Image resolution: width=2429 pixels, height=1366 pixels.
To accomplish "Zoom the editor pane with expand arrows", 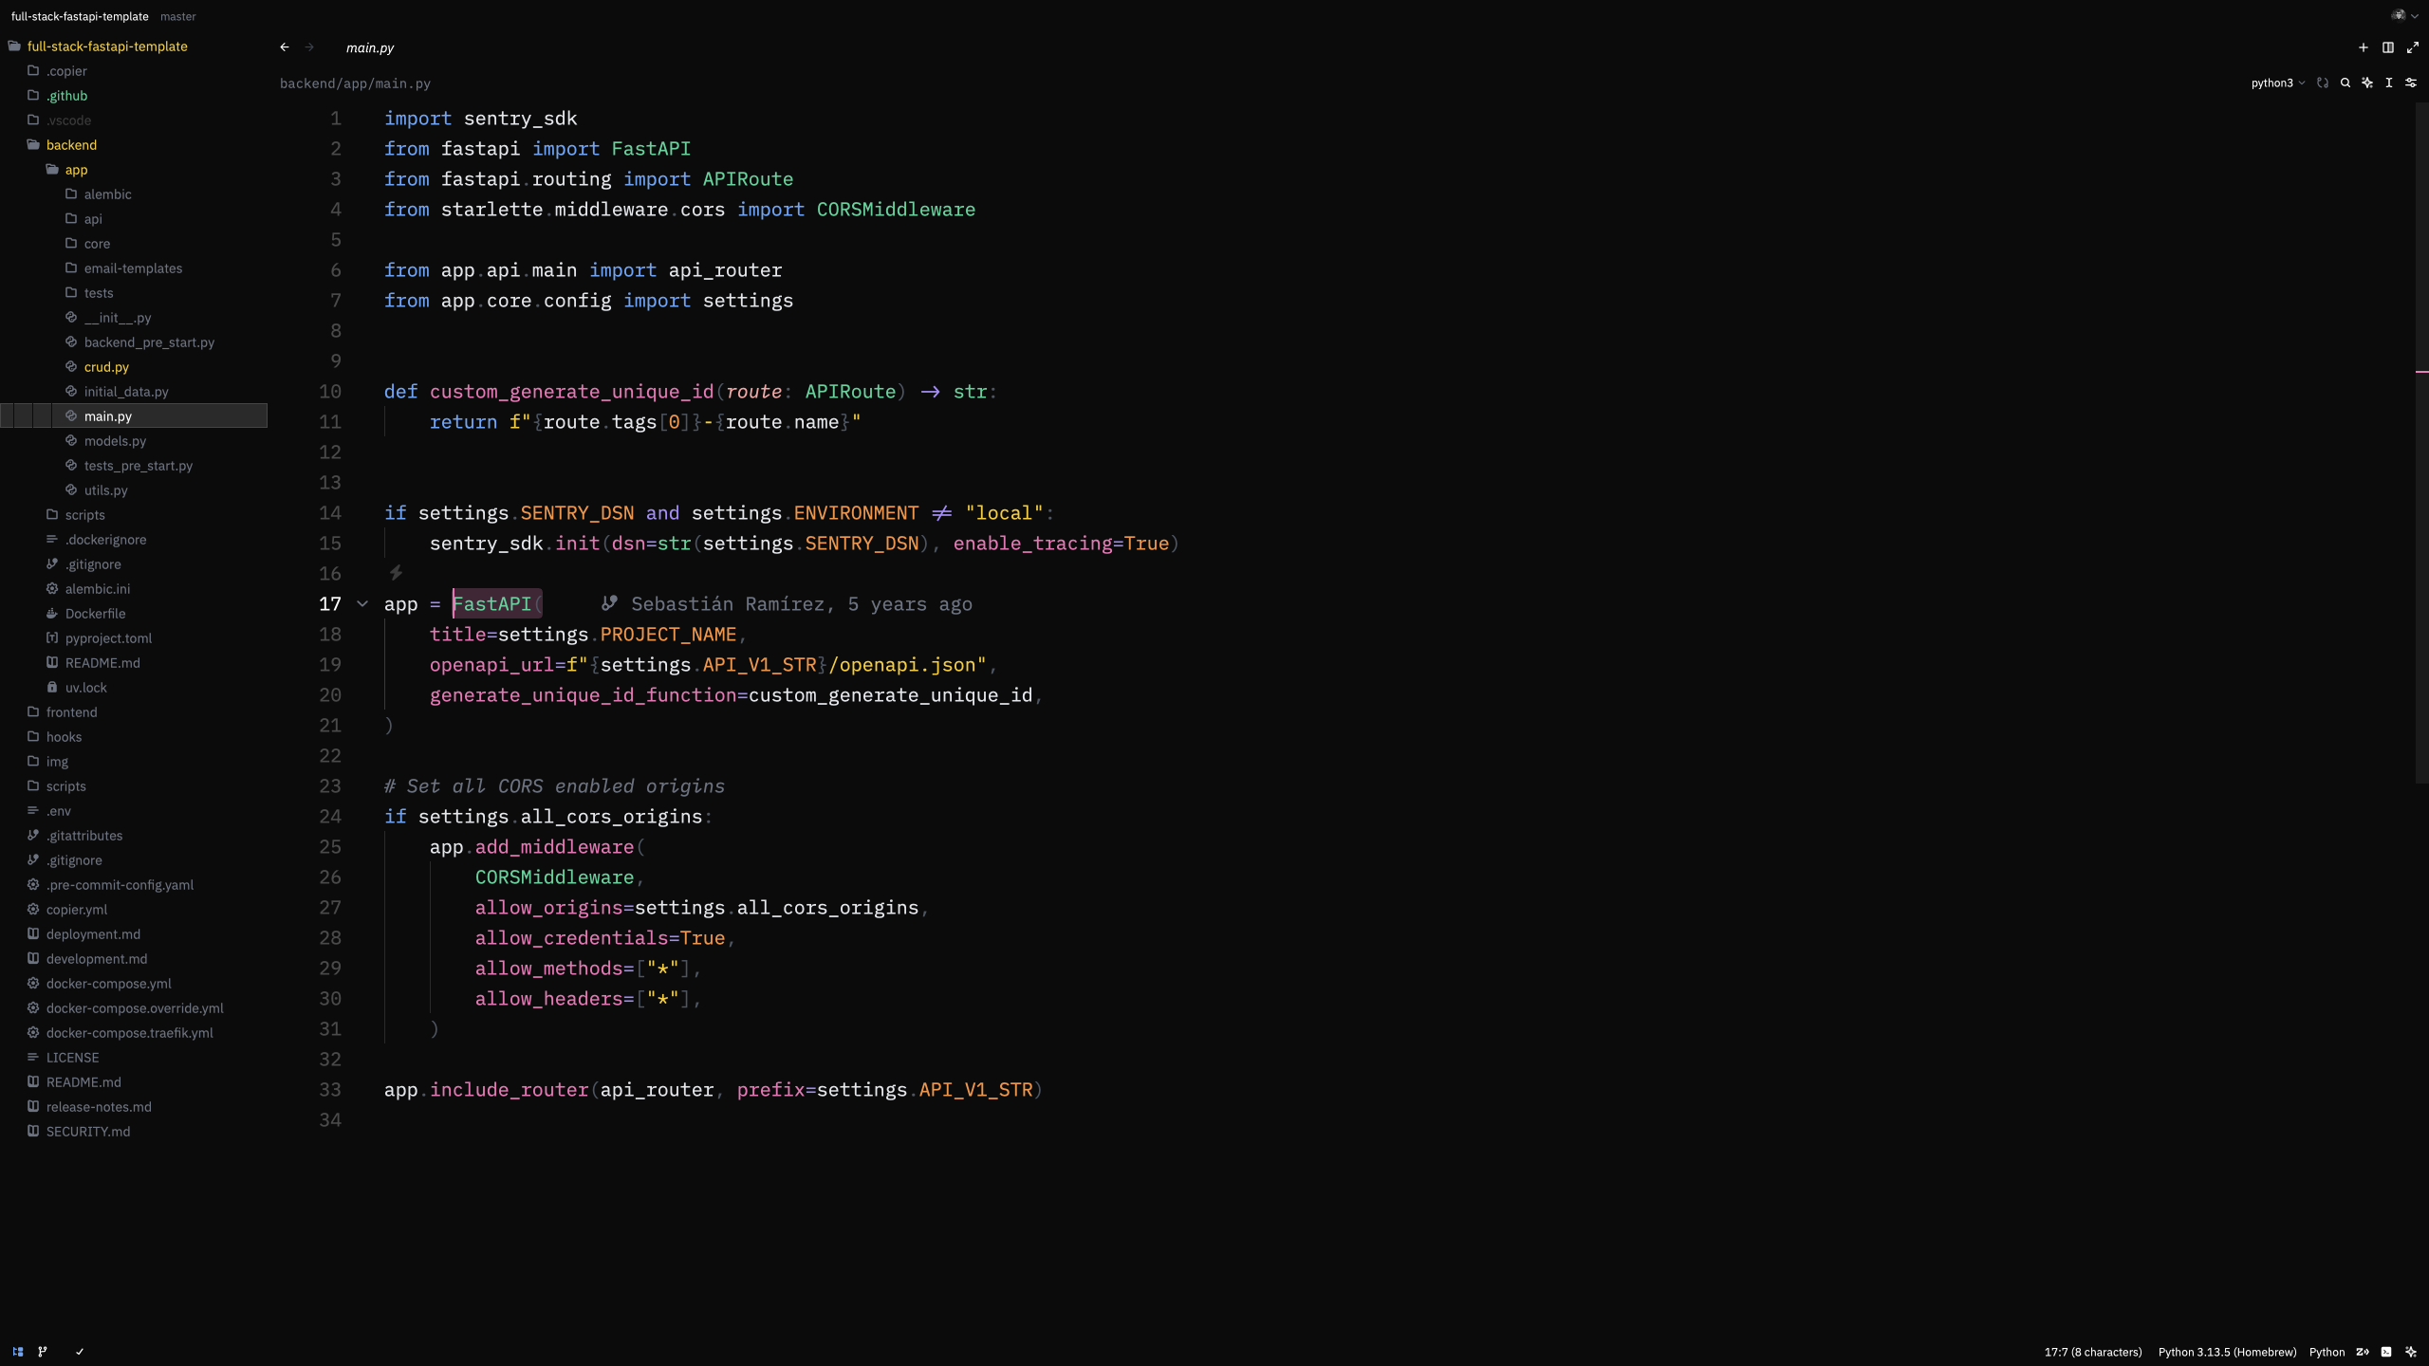I will 2413,47.
